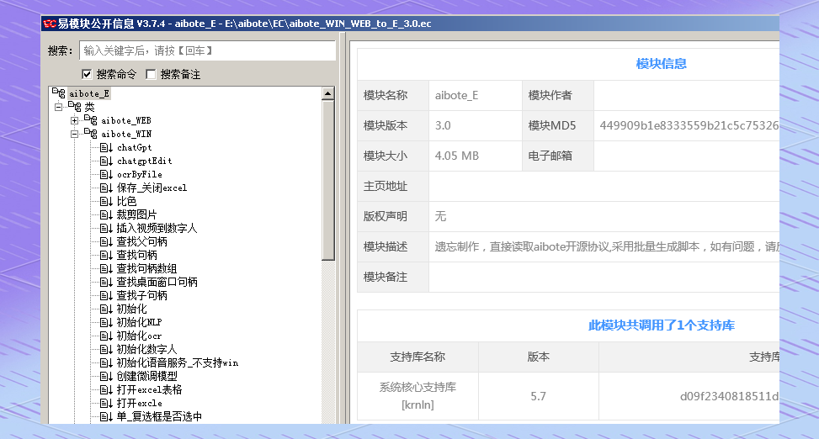Click the 保存_关闭excel method icon
The image size is (819, 439).
point(107,188)
